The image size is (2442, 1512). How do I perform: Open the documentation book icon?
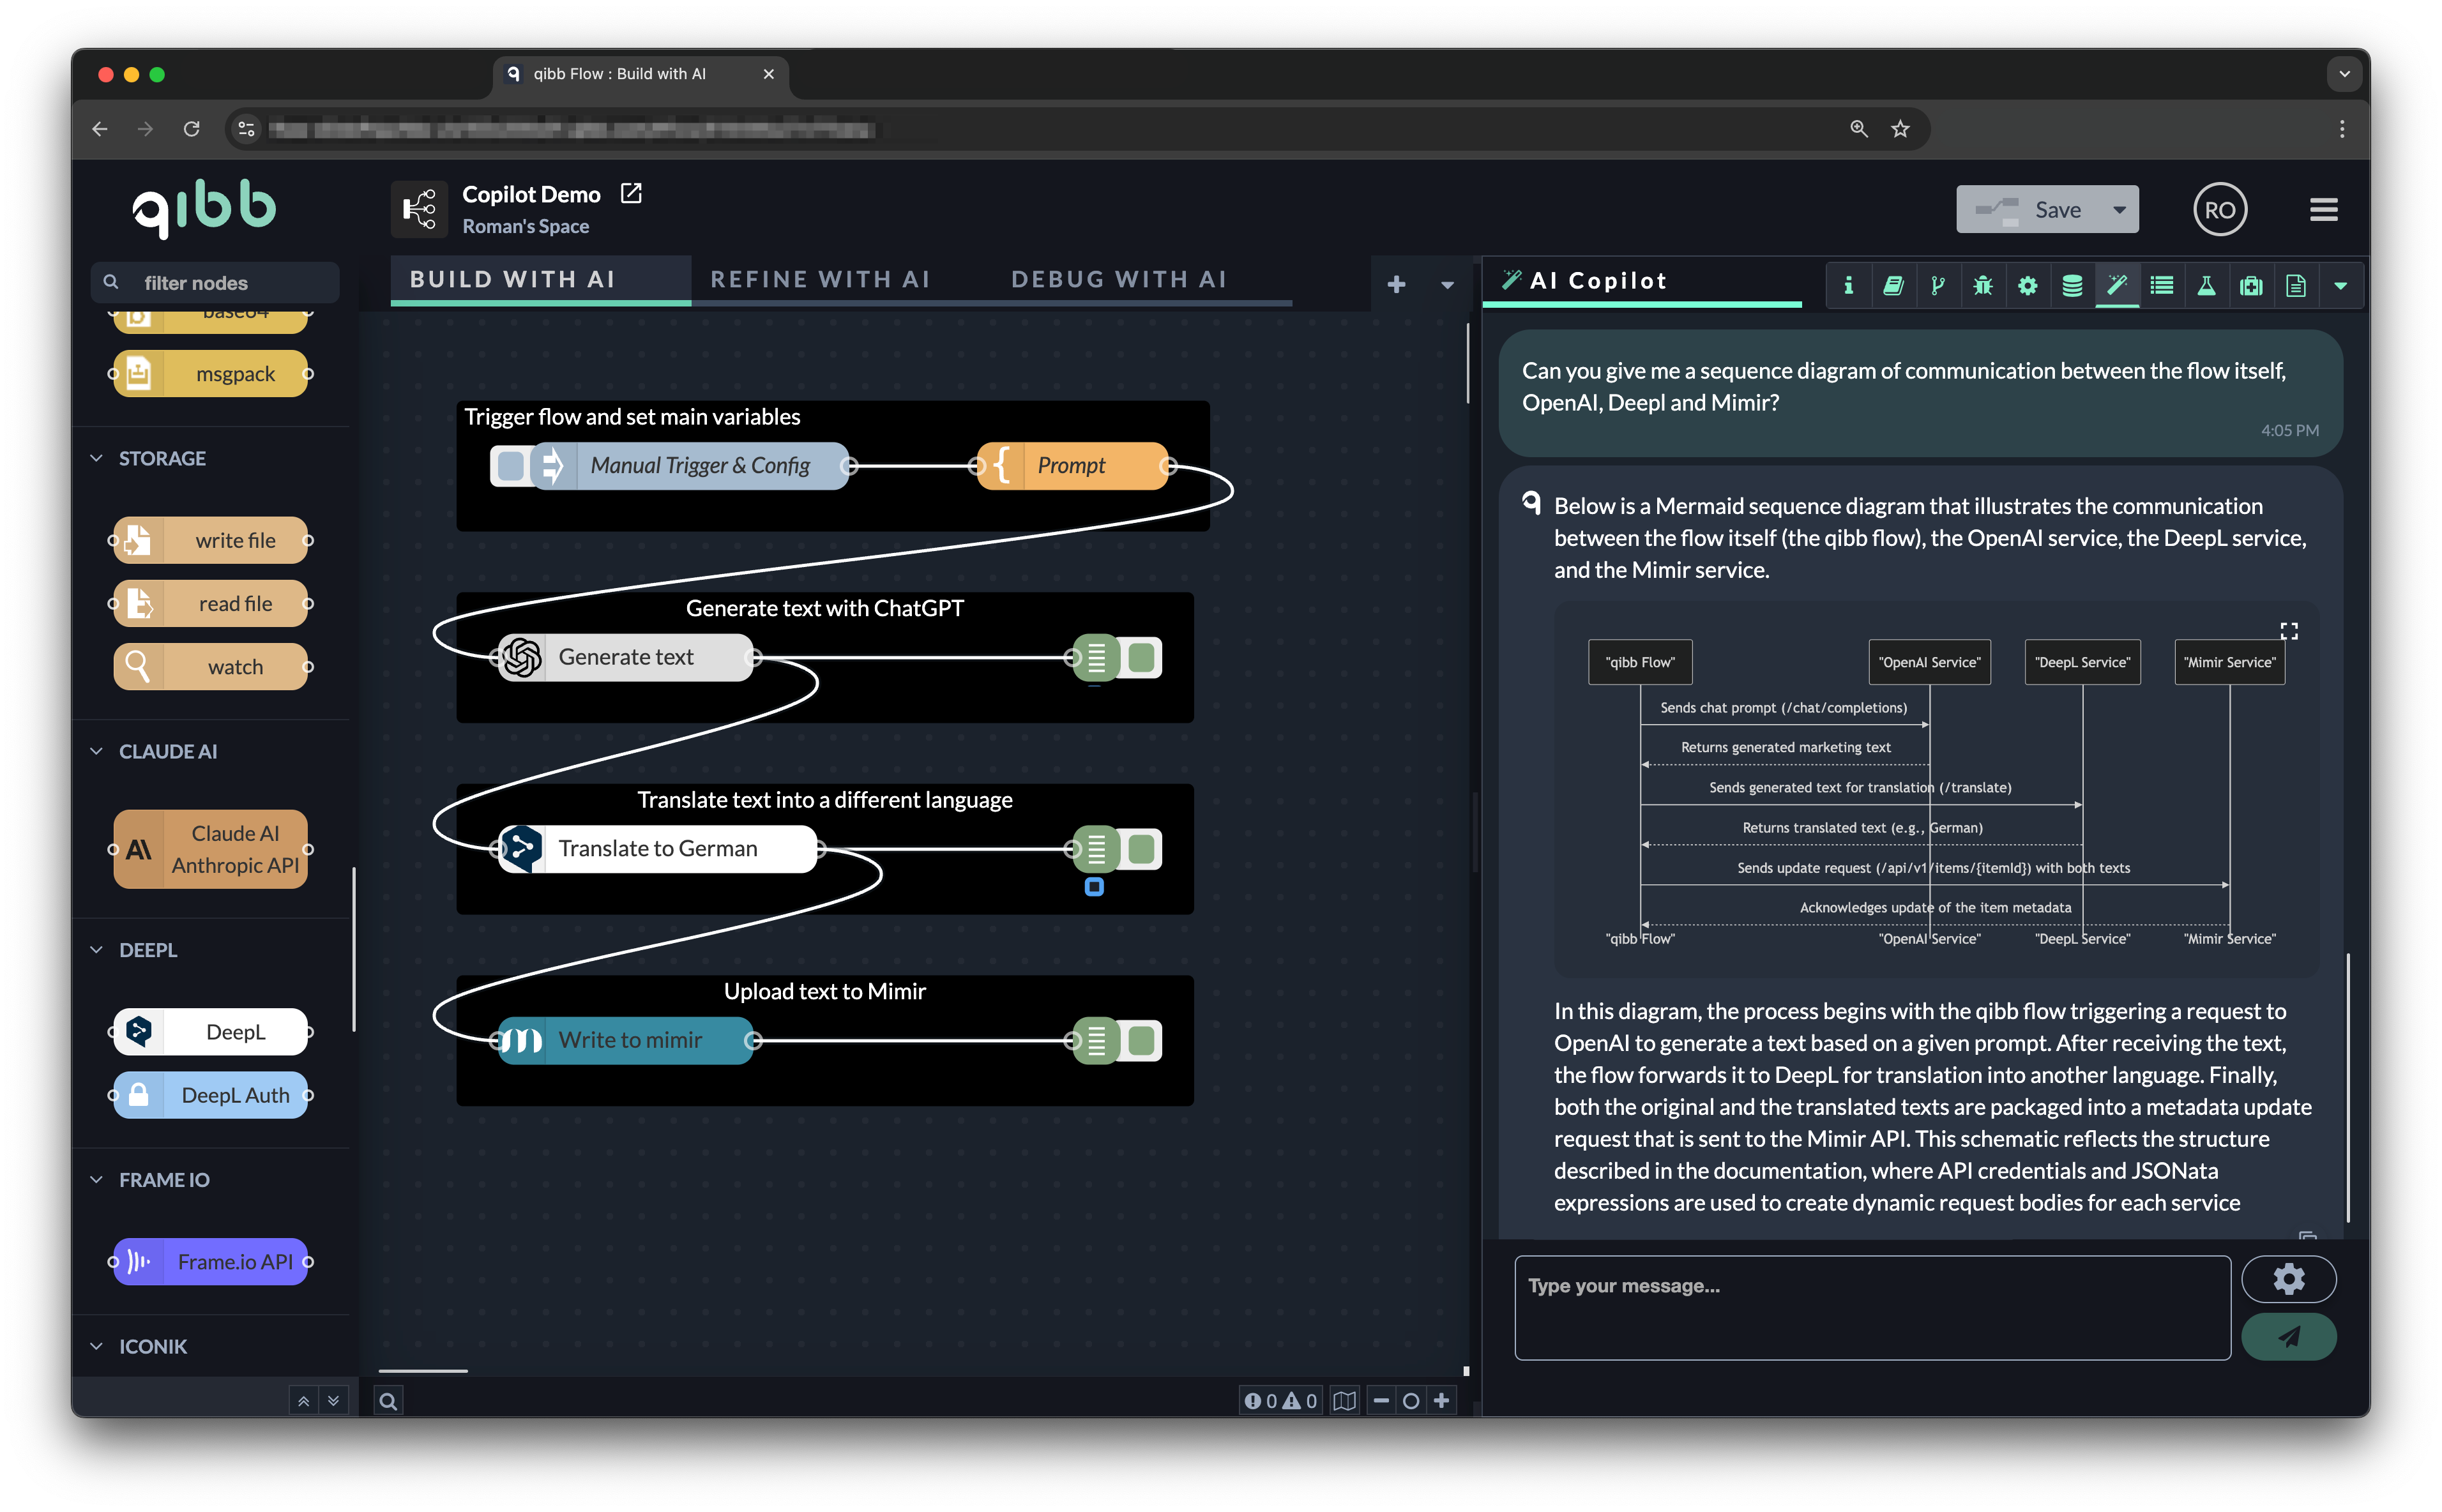point(1894,285)
